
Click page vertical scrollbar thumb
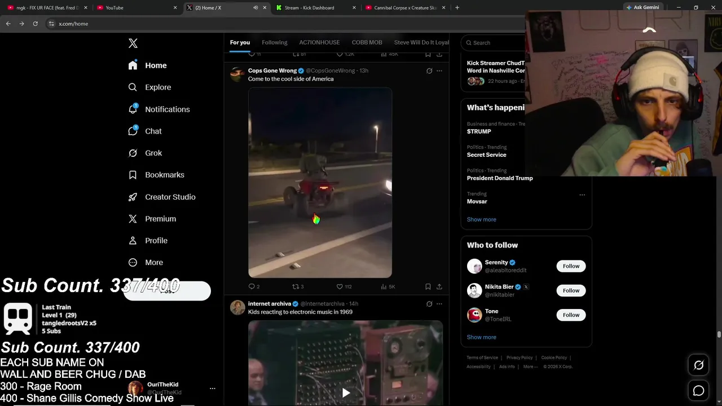pos(719,335)
